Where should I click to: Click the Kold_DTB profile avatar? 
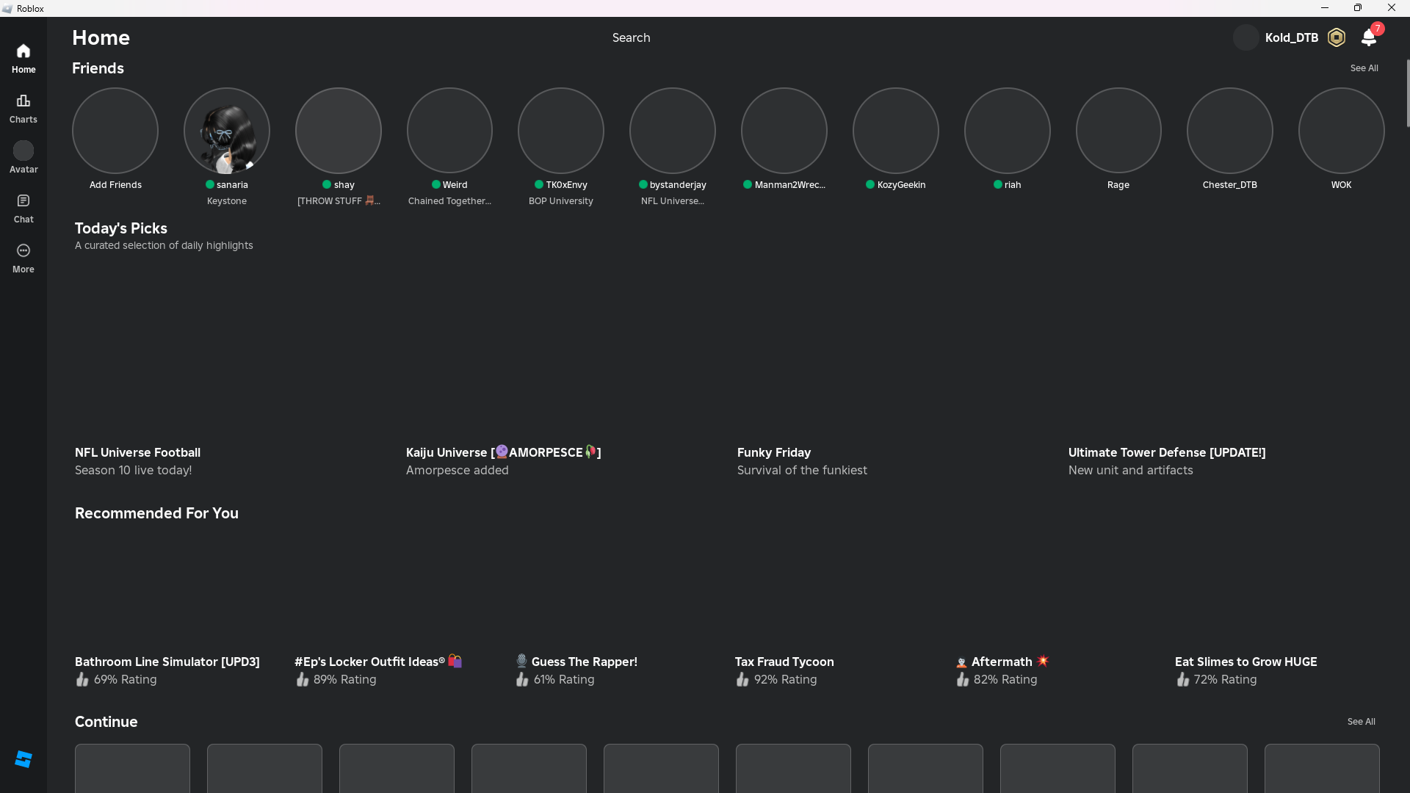tap(1246, 37)
